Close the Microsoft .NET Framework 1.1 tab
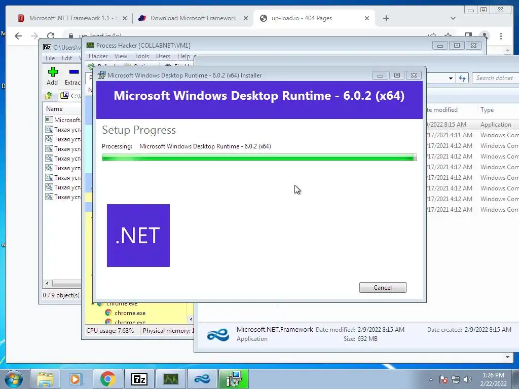 point(125,19)
